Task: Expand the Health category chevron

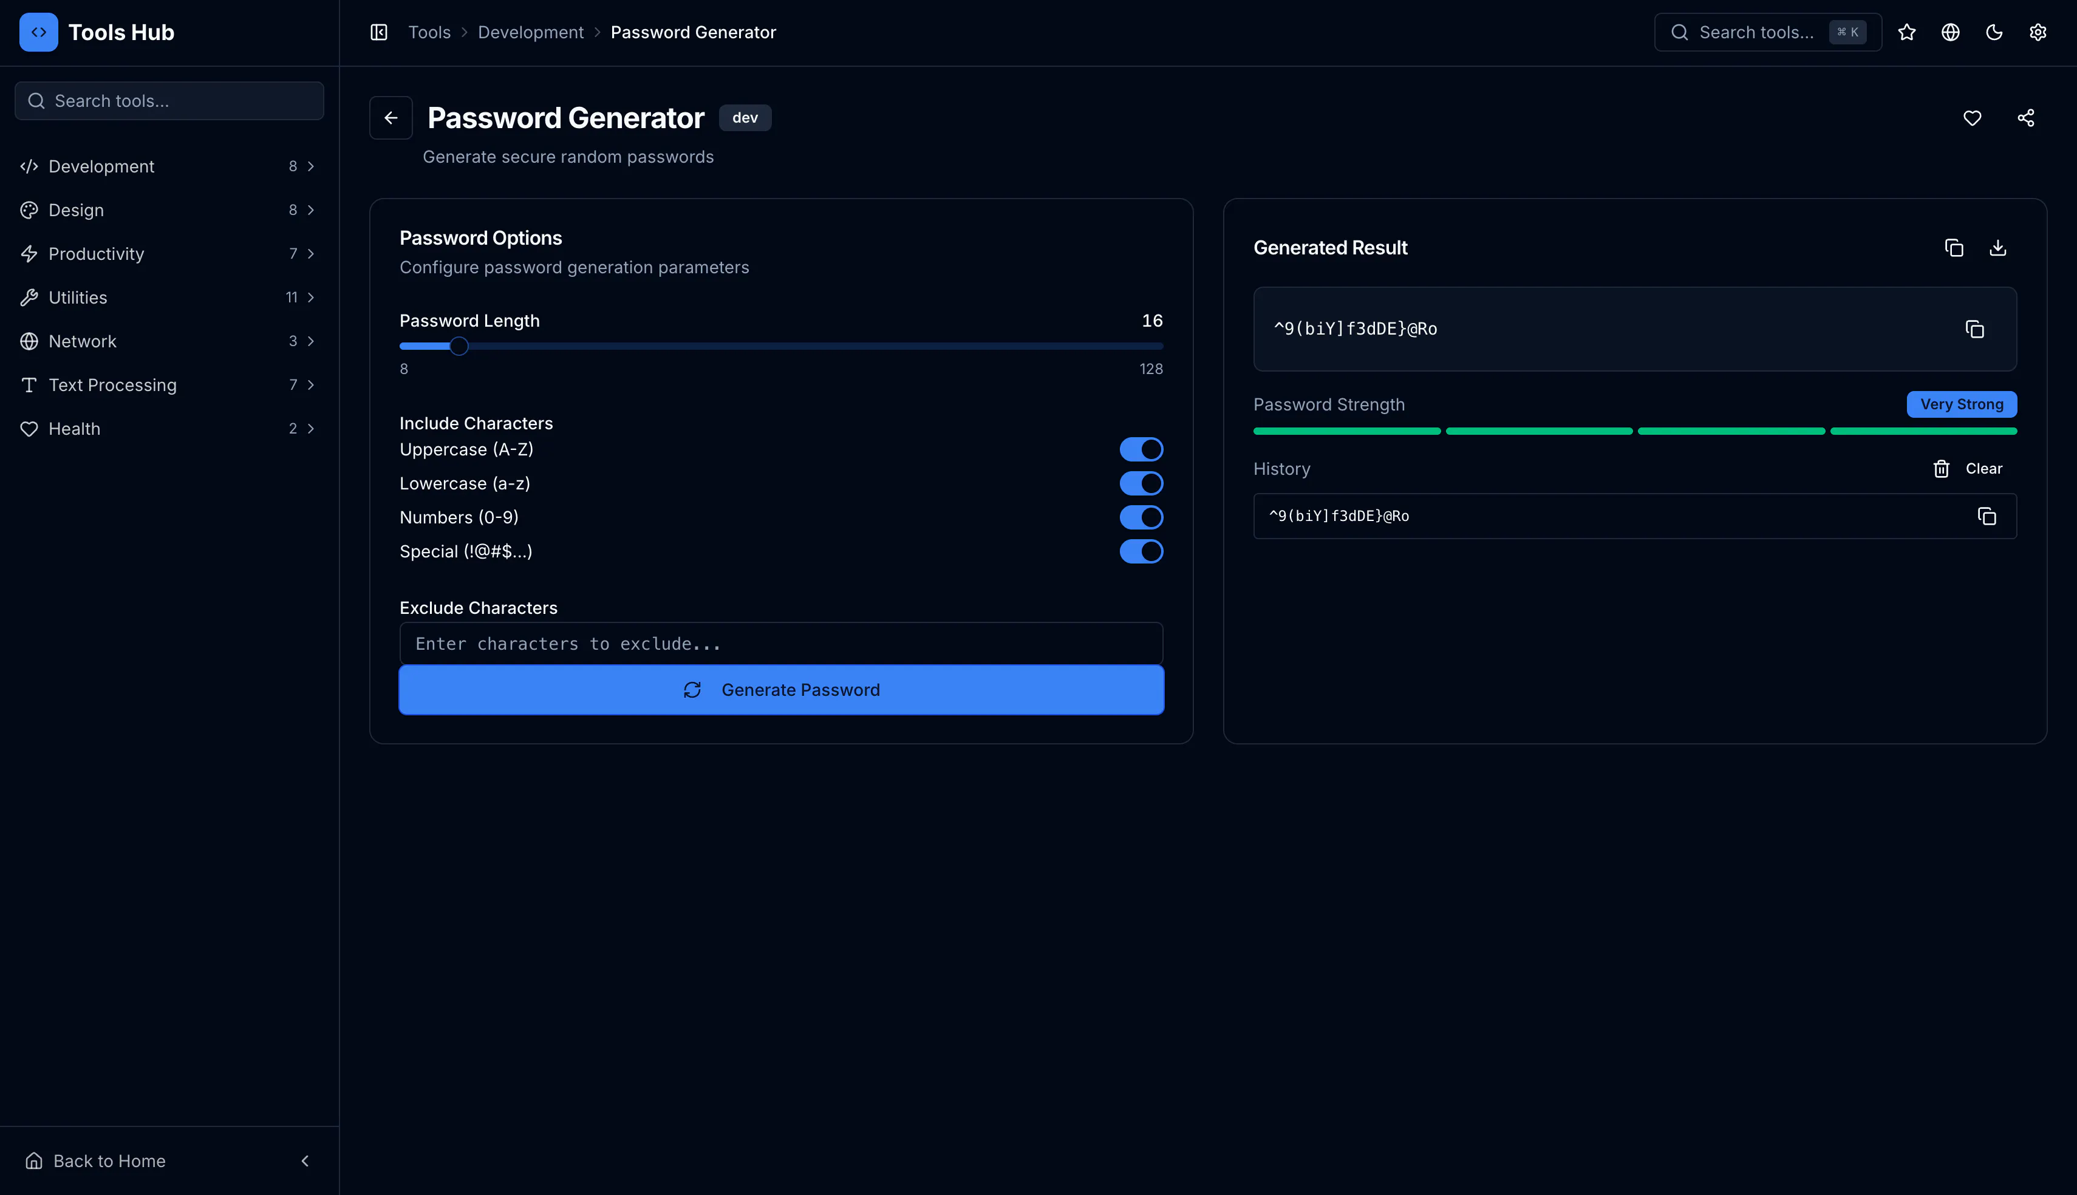Action: [311, 429]
